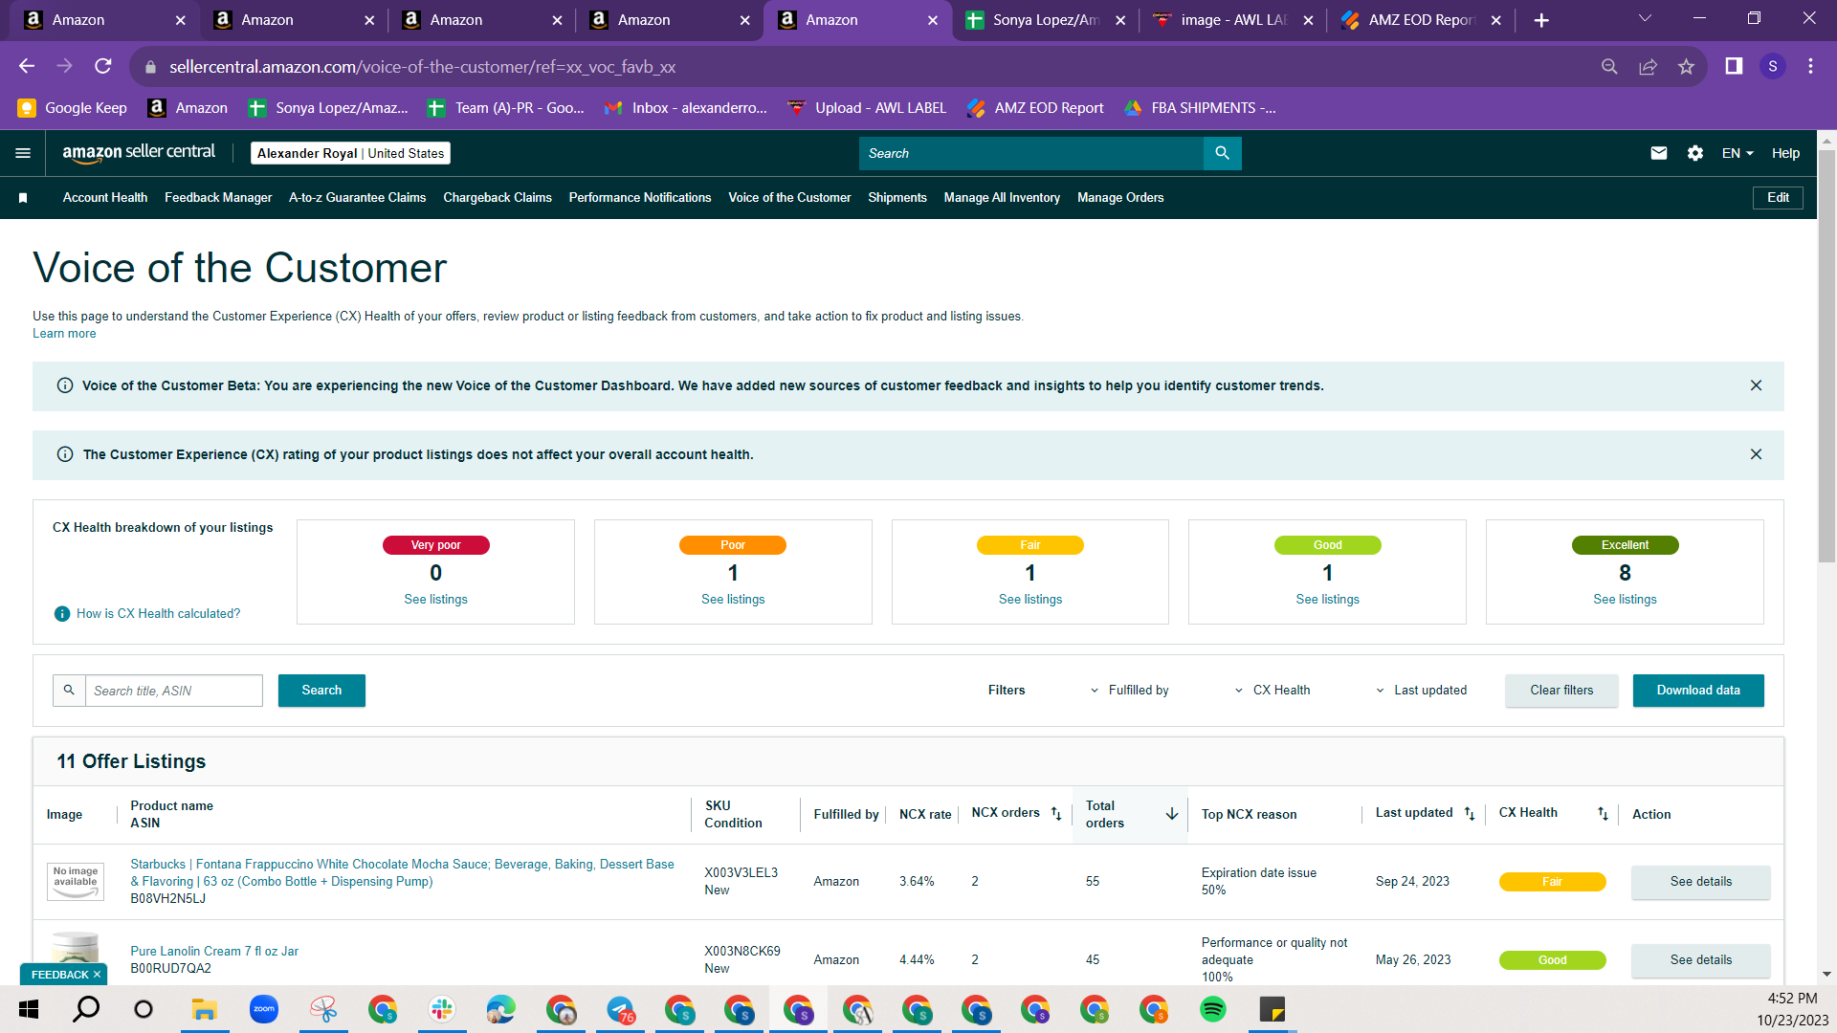Open the EN language dropdown

[x=1737, y=153]
